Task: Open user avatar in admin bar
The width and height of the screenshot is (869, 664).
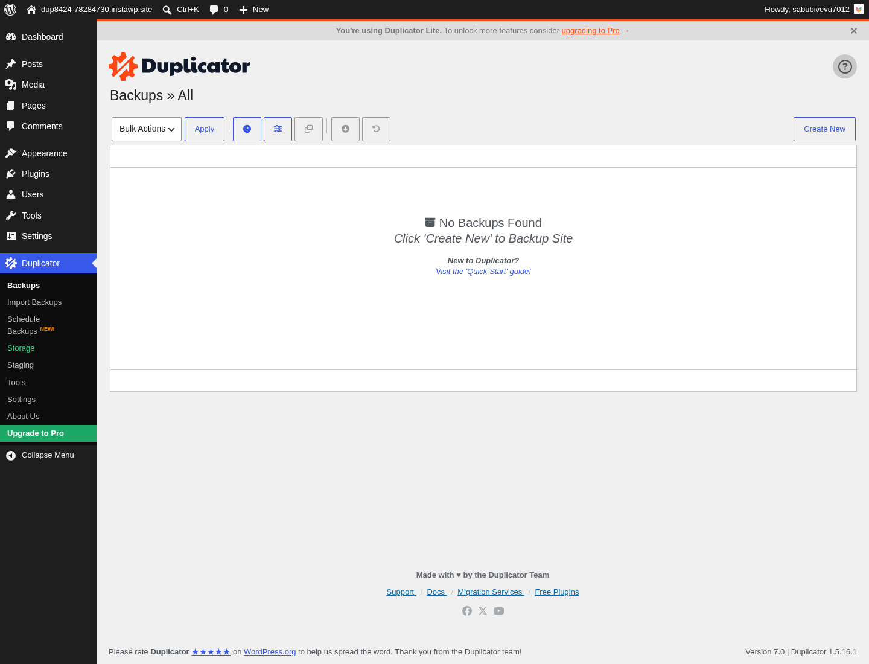Action: pos(859,9)
